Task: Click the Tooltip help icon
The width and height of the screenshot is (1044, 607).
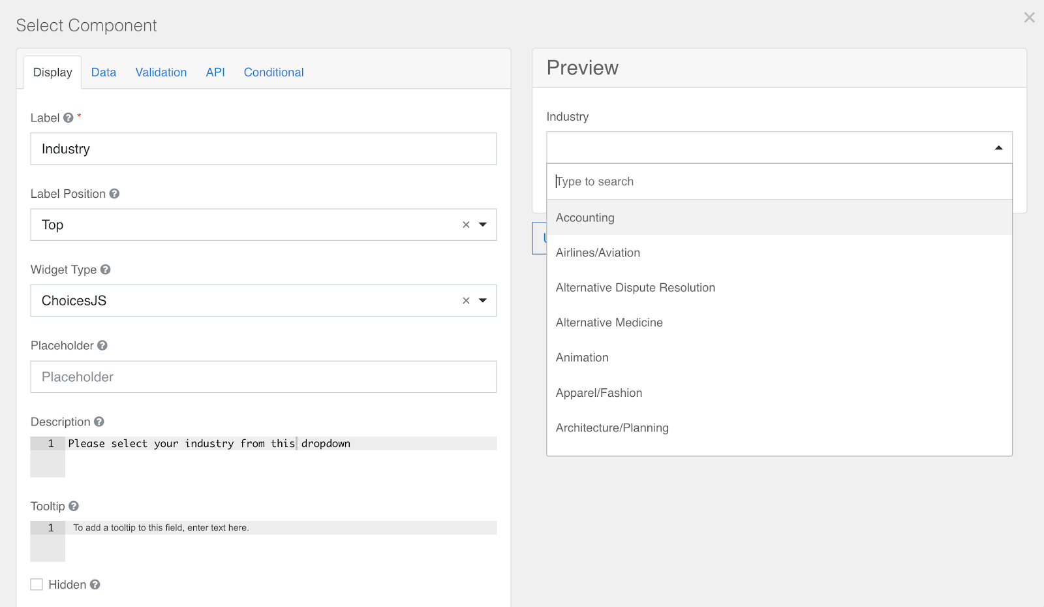Action: pyautogui.click(x=74, y=506)
